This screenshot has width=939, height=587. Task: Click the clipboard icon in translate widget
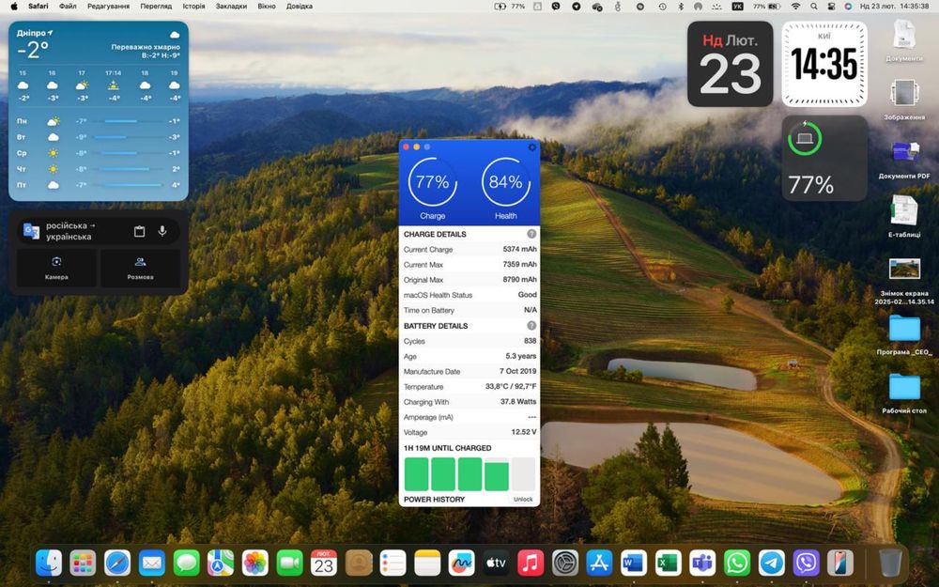(140, 231)
